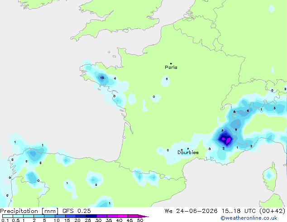
Task: Click the date 'We 24-06-2026' text
Action: click(x=191, y=211)
